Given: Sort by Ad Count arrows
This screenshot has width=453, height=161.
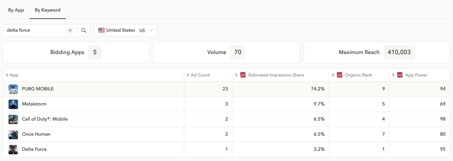Looking at the screenshot, I should [x=188, y=75].
